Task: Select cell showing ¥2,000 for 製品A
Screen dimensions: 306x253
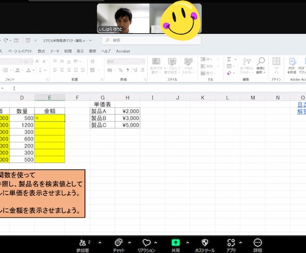Action: pyautogui.click(x=128, y=111)
